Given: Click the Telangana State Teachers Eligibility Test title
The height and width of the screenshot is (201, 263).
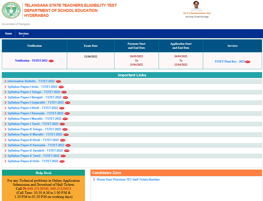Looking at the screenshot, I should point(70,5).
